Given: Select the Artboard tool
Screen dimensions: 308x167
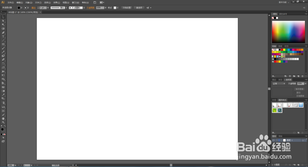Looking at the screenshot, I should (3, 111).
